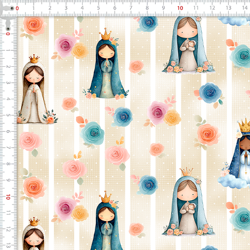This screenshot has height=250, width=250.
Task: Click number 9 on the top ruler
Action: 163,8
